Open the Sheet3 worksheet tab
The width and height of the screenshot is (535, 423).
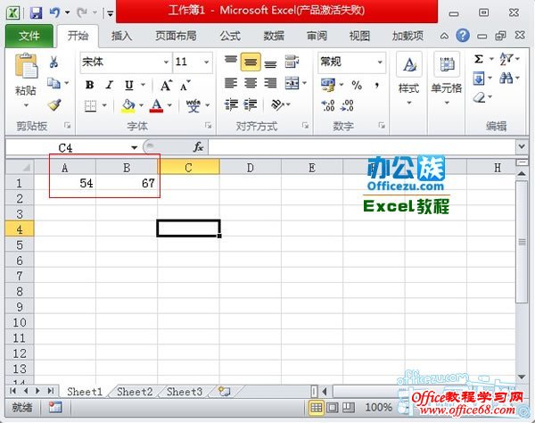[185, 392]
